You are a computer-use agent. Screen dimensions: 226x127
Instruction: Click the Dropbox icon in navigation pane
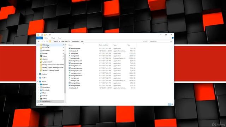(40, 74)
